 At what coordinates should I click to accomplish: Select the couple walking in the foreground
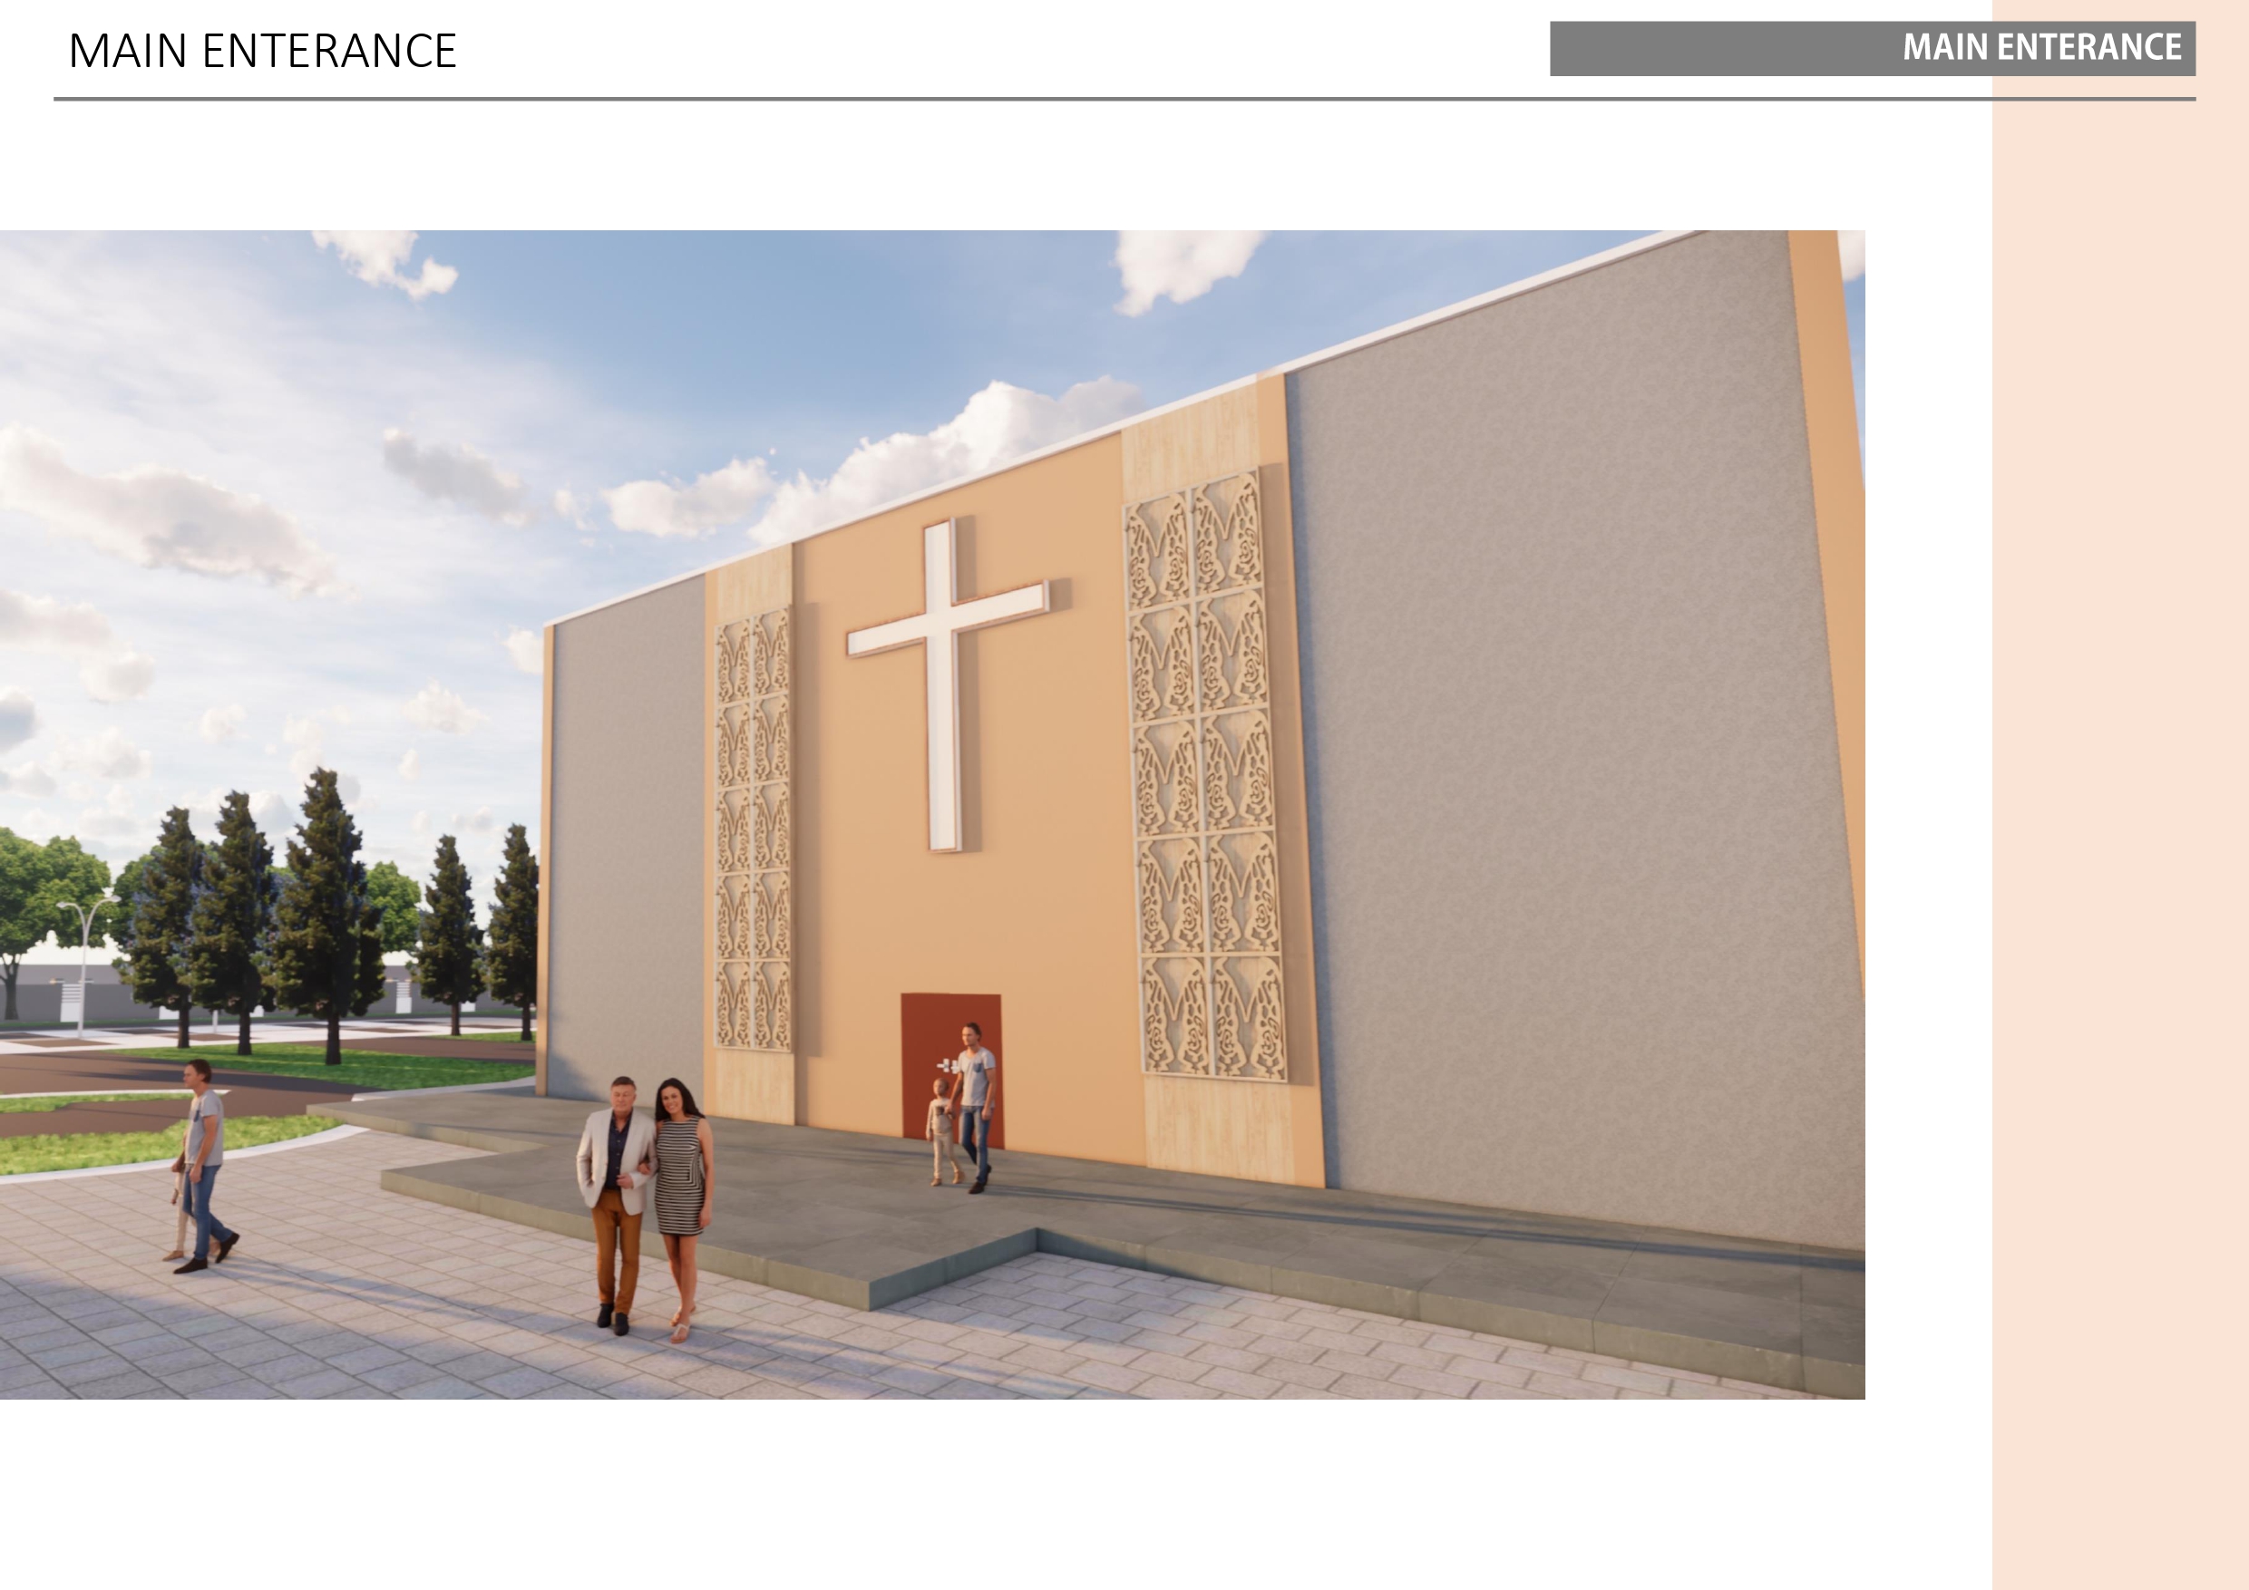click(x=647, y=1199)
